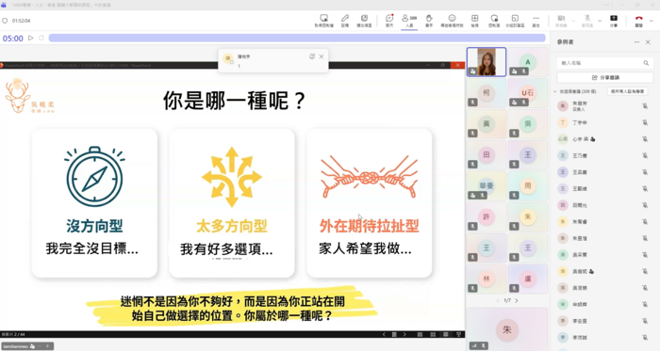The height and width of the screenshot is (351, 660).
Task: Select participant tile with avatar U石
Action: (x=528, y=93)
